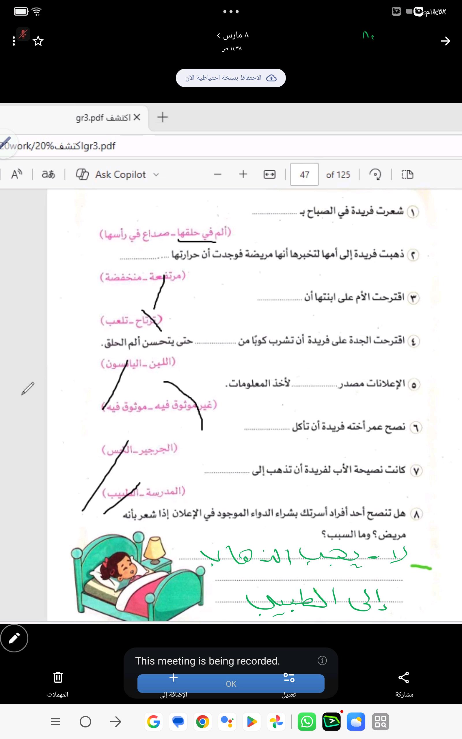Click the Rotate icon in PDF toolbar
Image resolution: width=462 pixels, height=739 pixels.
375,174
